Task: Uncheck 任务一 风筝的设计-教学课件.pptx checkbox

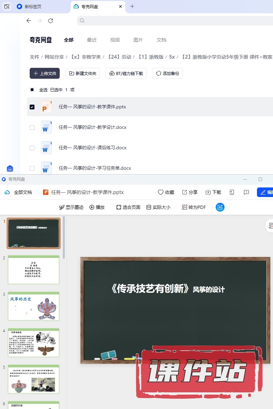Action: click(x=32, y=107)
